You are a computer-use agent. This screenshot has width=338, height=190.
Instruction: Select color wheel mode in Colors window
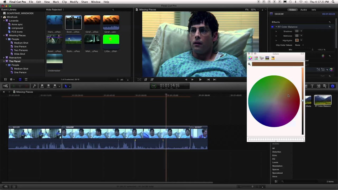250,58
